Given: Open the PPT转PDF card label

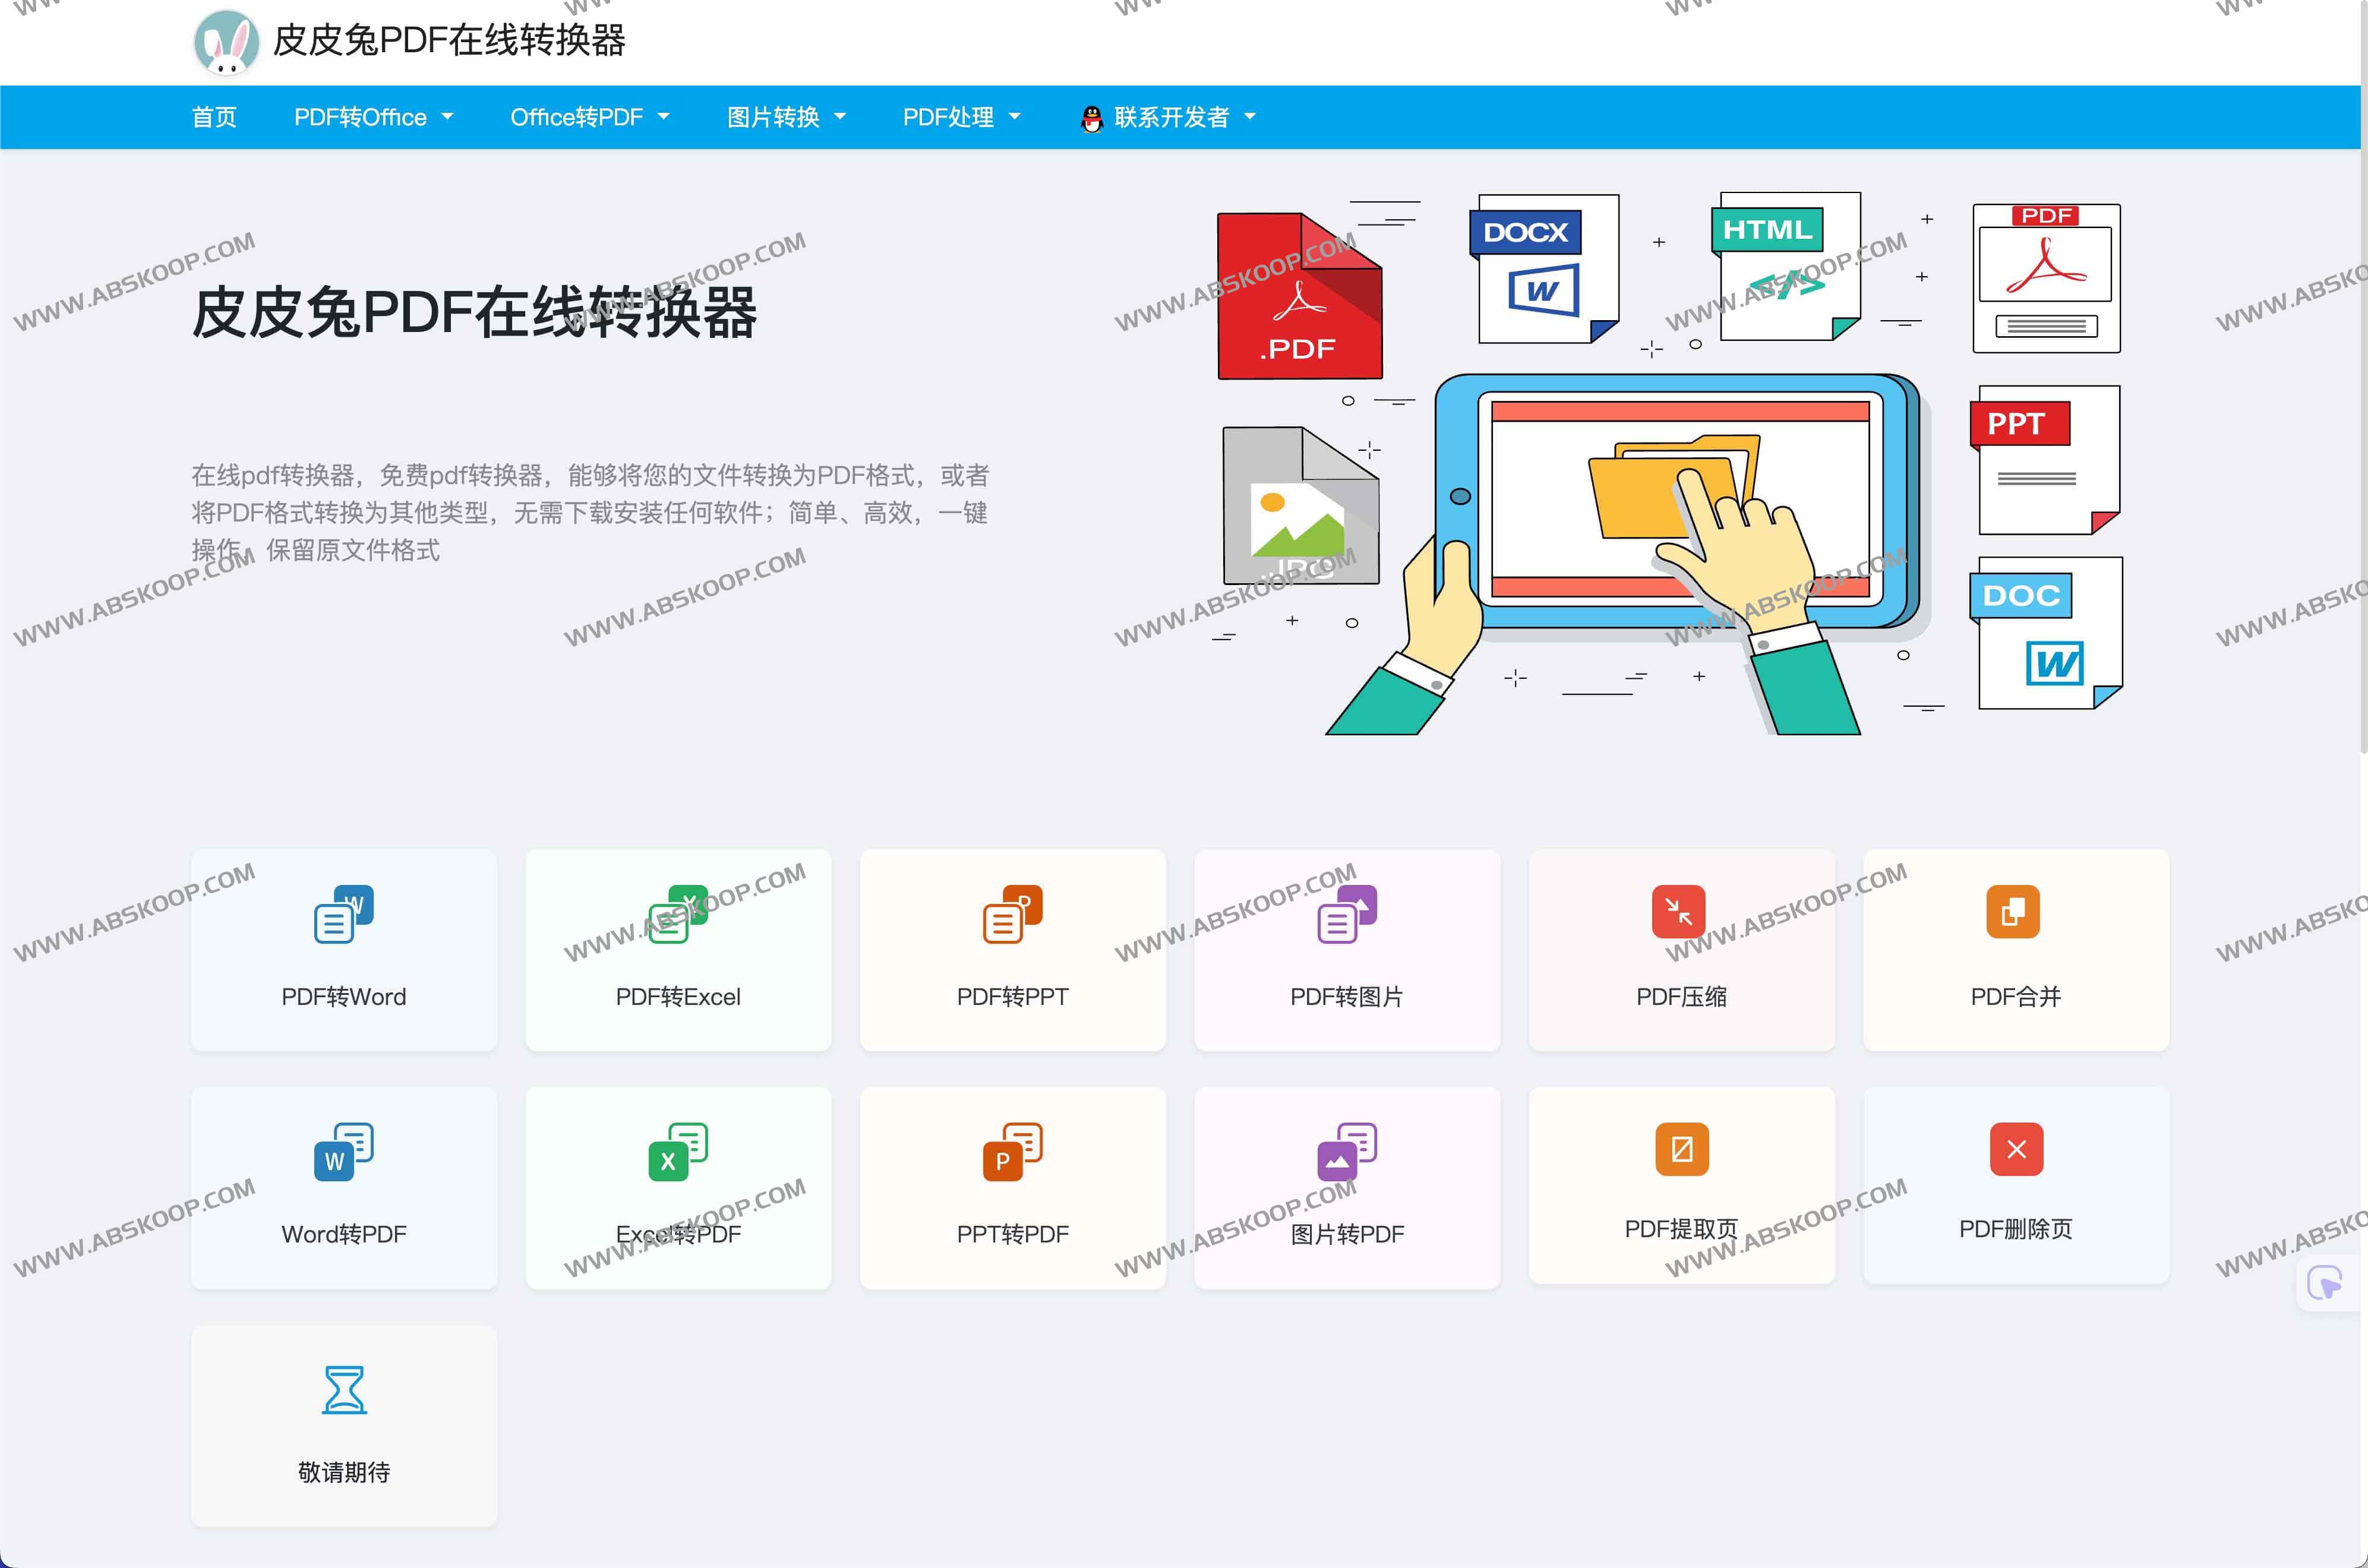Looking at the screenshot, I should tap(1012, 1234).
